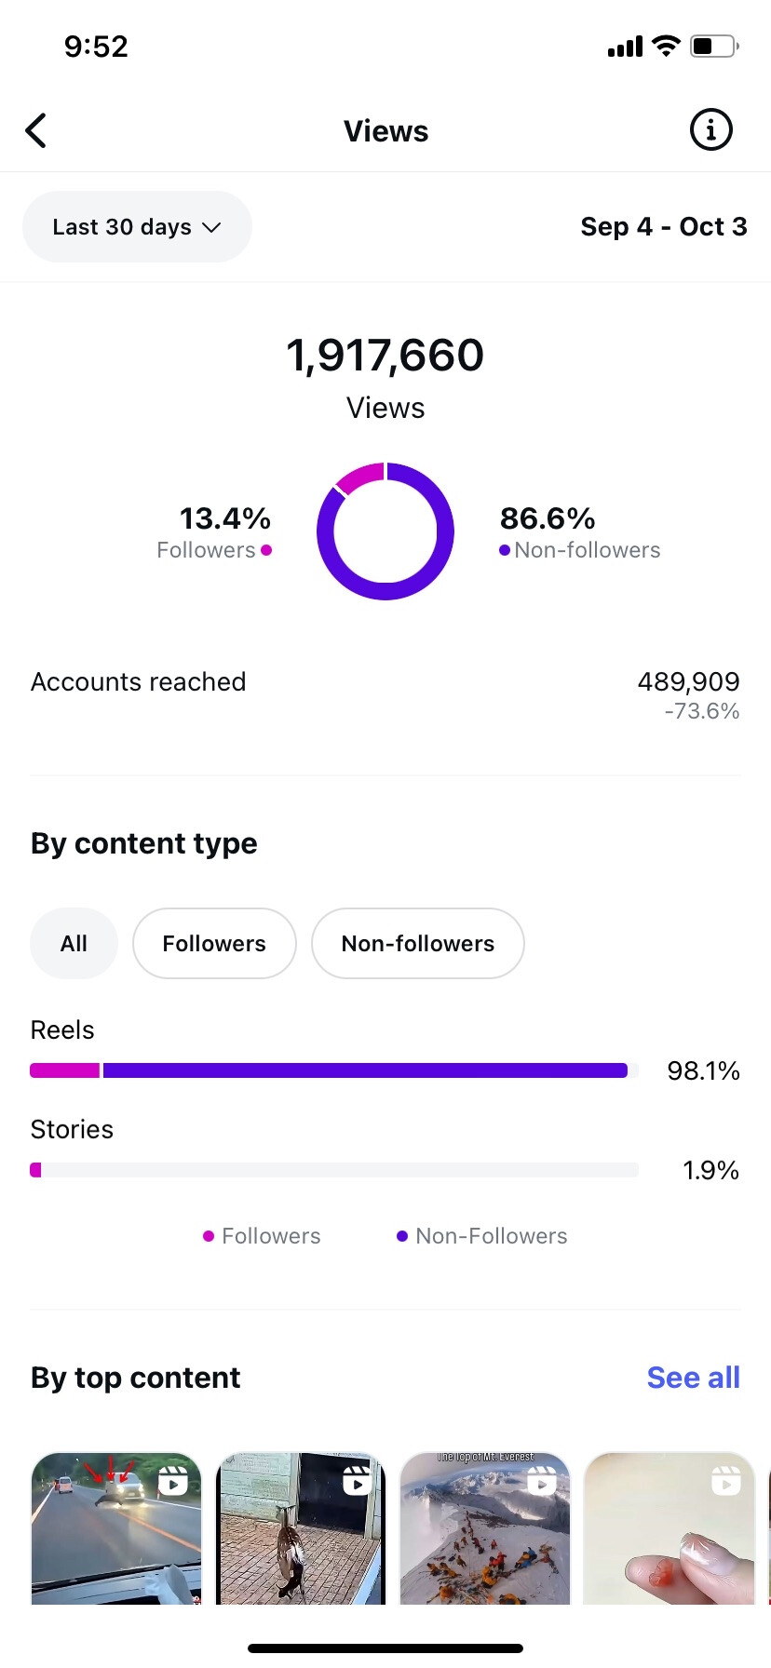
Task: Open the info icon about Views
Action: point(710,130)
